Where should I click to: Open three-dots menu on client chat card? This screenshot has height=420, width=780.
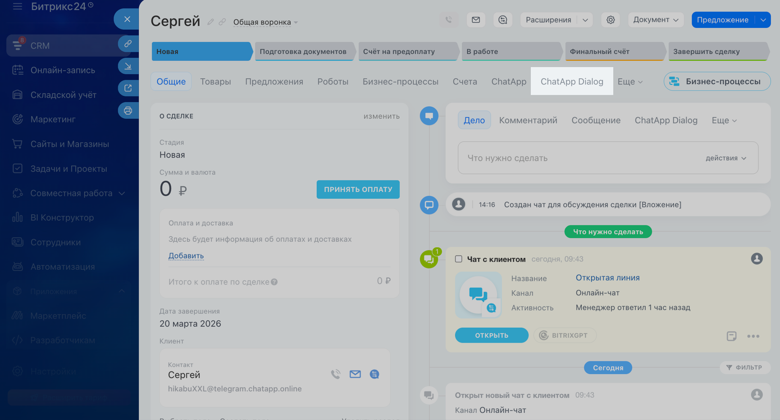click(x=753, y=336)
